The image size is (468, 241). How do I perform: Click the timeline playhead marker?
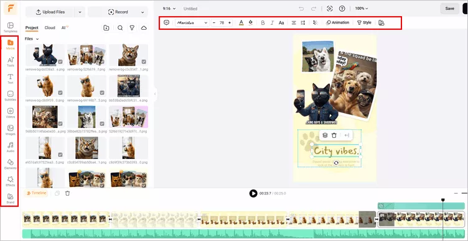click(x=442, y=200)
